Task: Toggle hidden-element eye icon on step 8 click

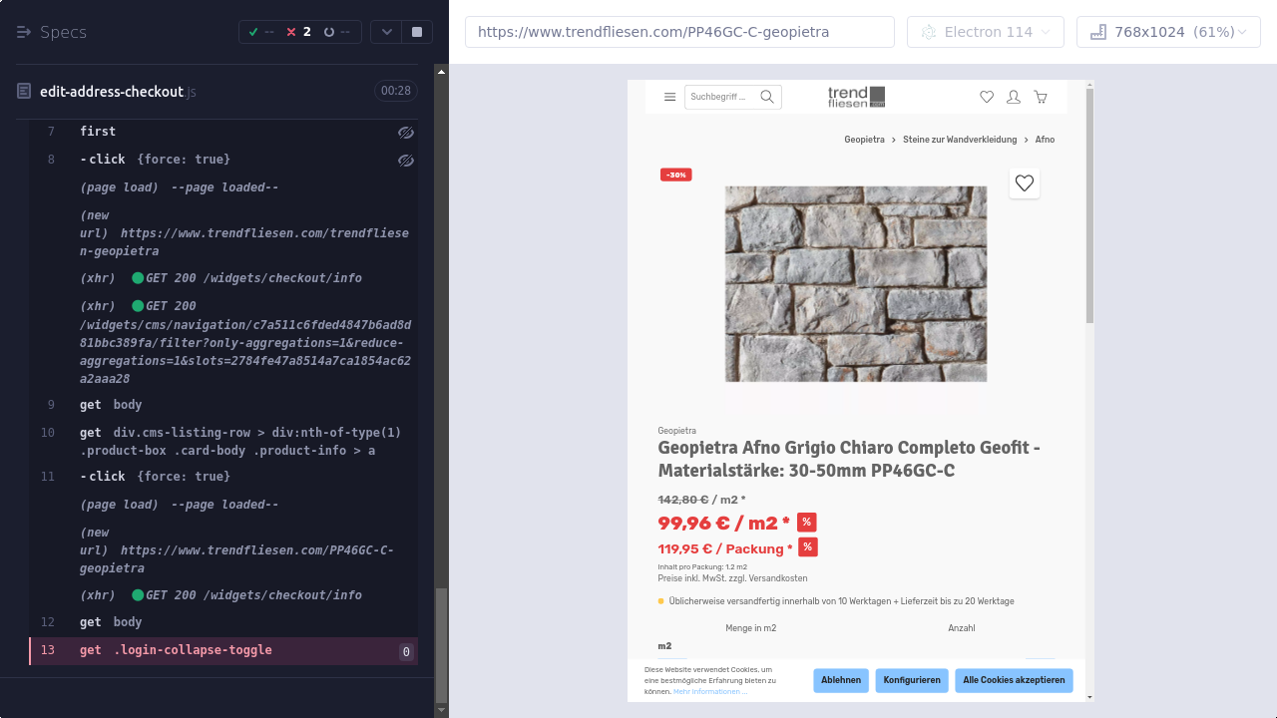Action: coord(405,160)
